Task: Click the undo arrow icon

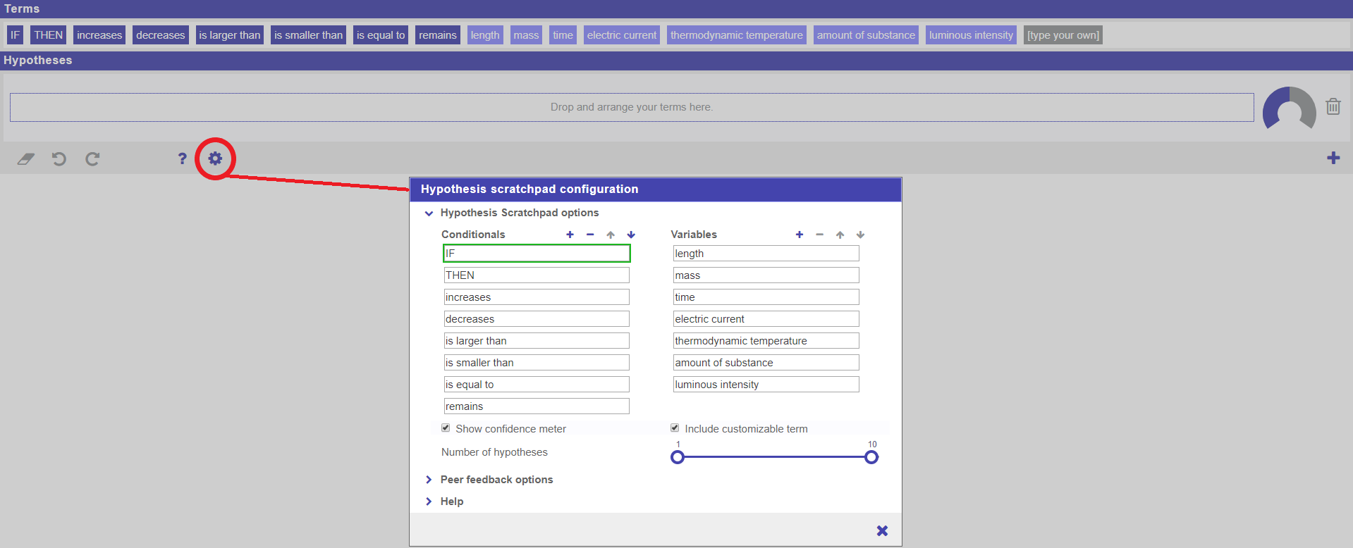Action: coord(59,158)
